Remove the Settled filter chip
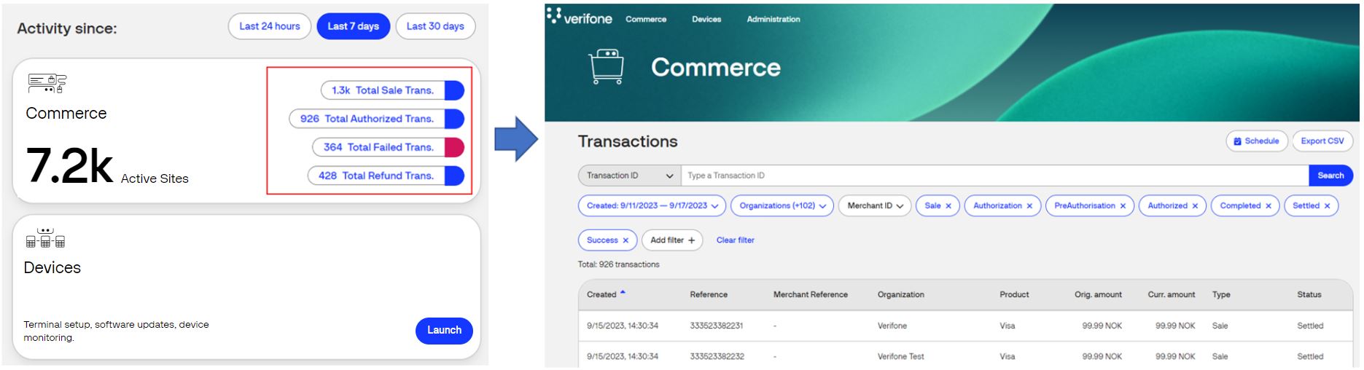The width and height of the screenshot is (1364, 370). pyautogui.click(x=1327, y=206)
